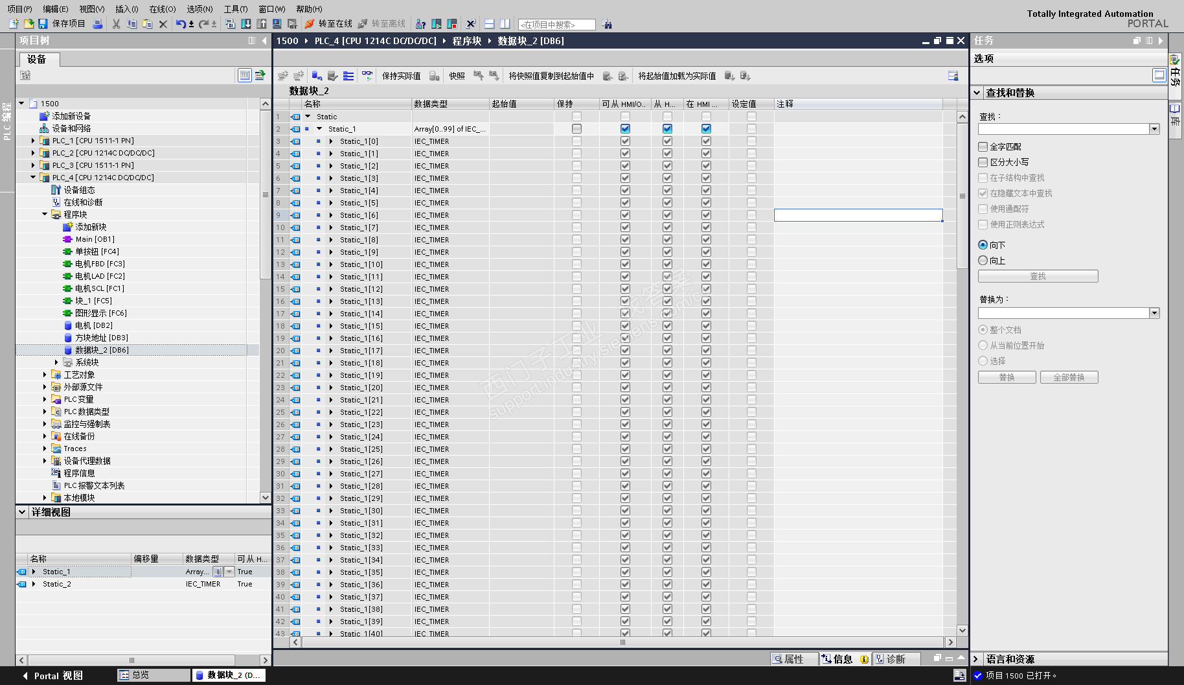This screenshot has height=685, width=1184.
Task: Select the 向上 radio button
Action: pyautogui.click(x=983, y=261)
